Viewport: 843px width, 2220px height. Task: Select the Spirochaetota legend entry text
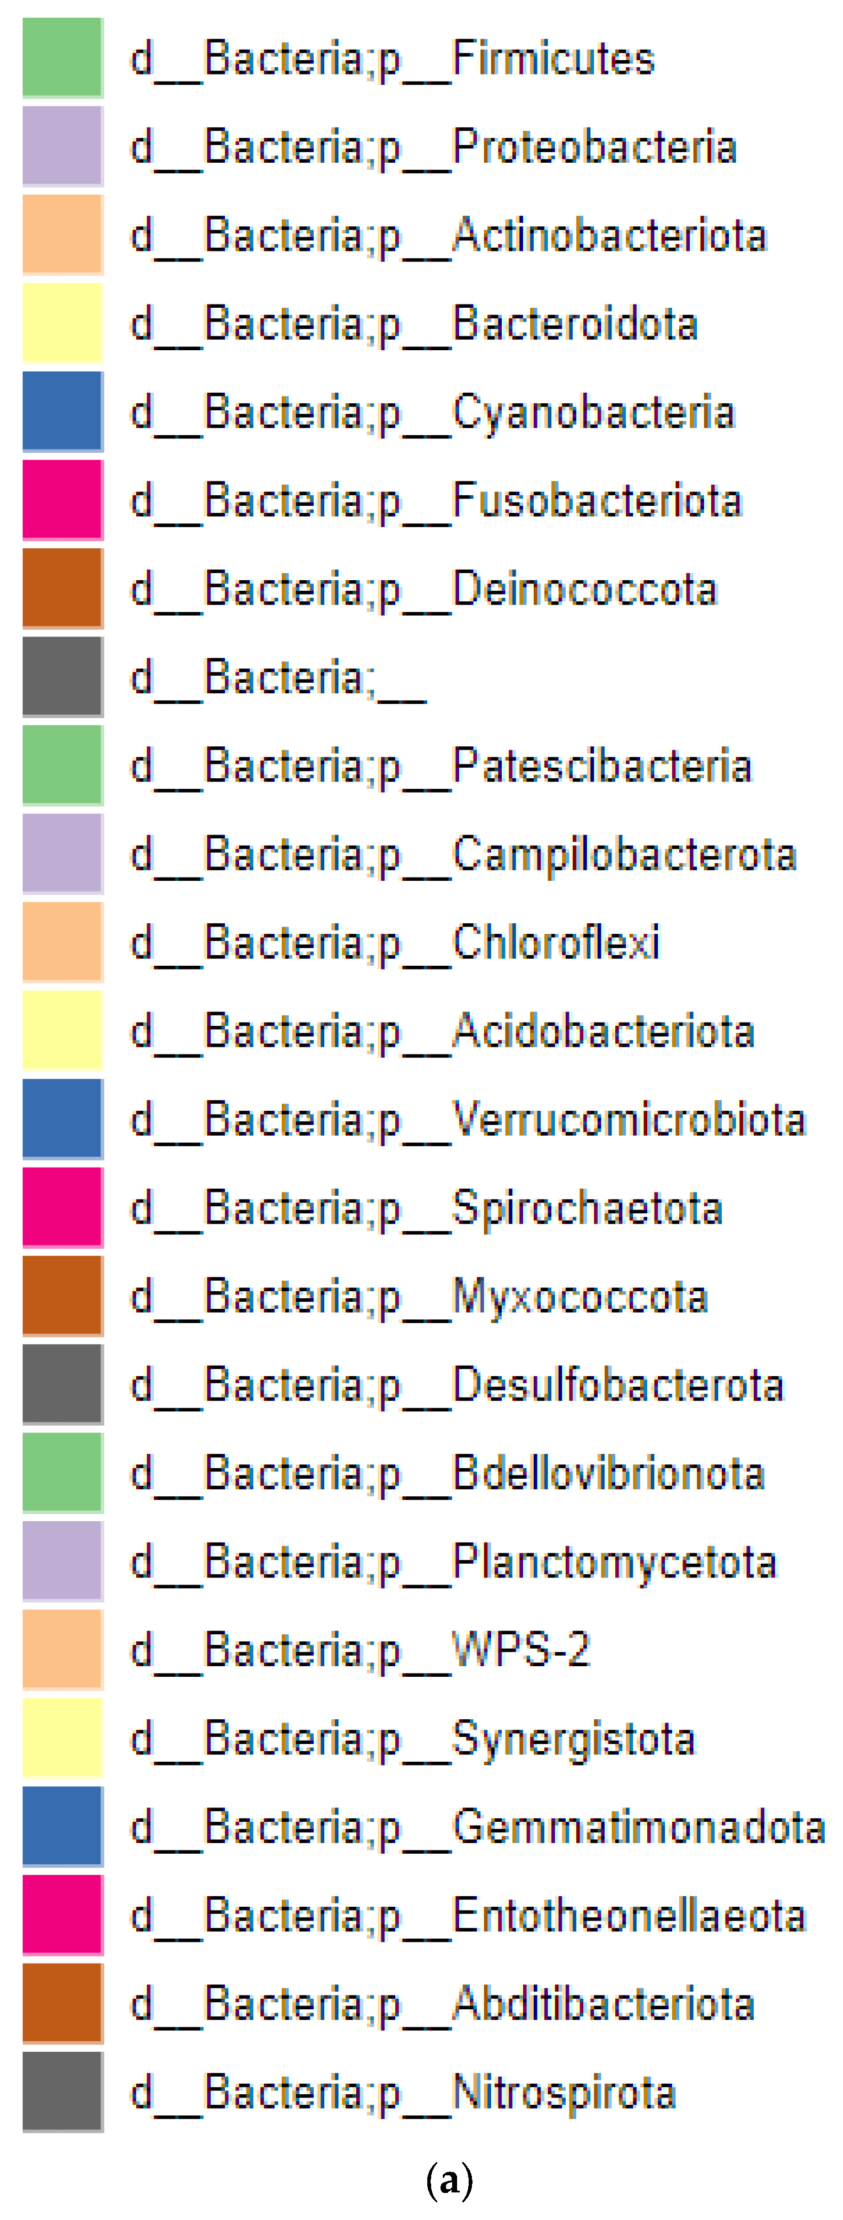point(426,1208)
